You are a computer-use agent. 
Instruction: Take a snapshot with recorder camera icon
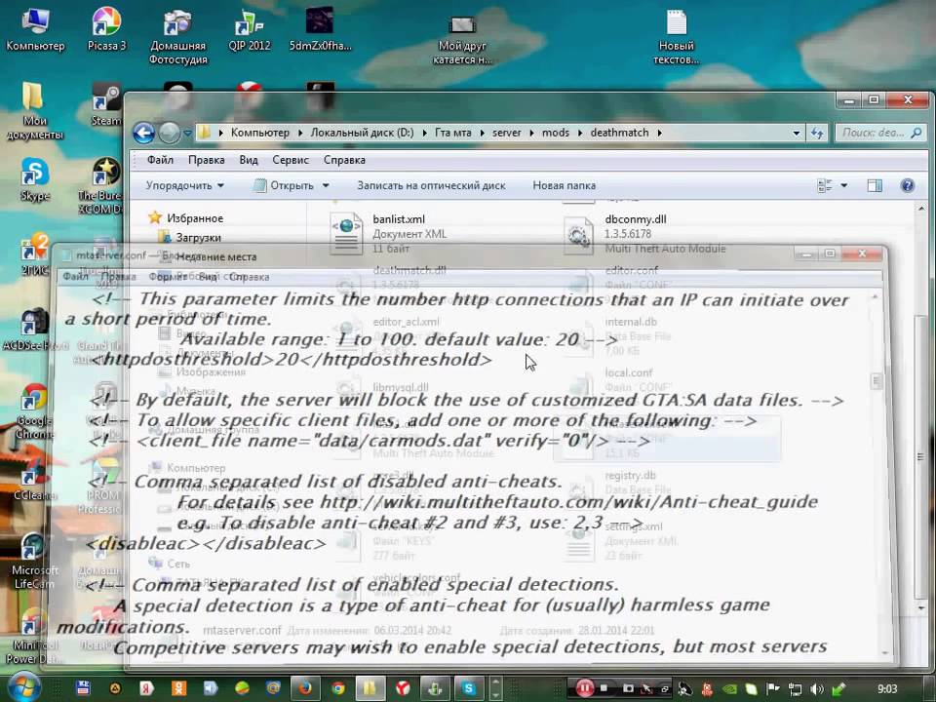(628, 689)
